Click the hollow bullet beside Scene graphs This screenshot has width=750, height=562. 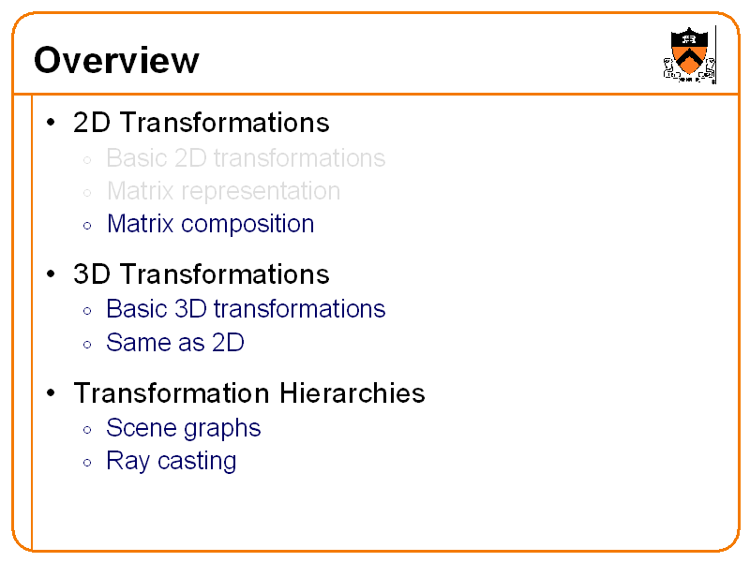tap(86, 430)
